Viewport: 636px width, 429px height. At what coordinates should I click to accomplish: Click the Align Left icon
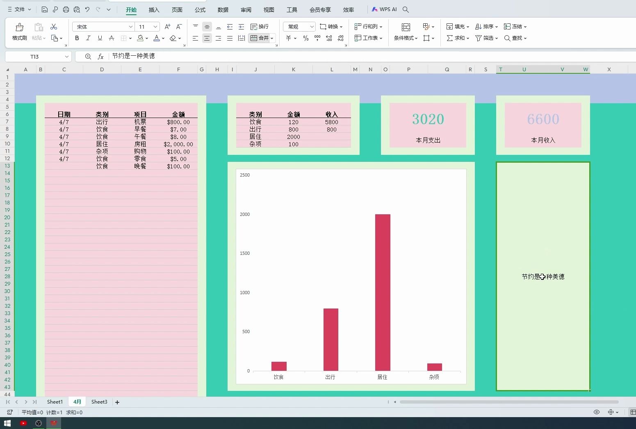click(x=196, y=38)
